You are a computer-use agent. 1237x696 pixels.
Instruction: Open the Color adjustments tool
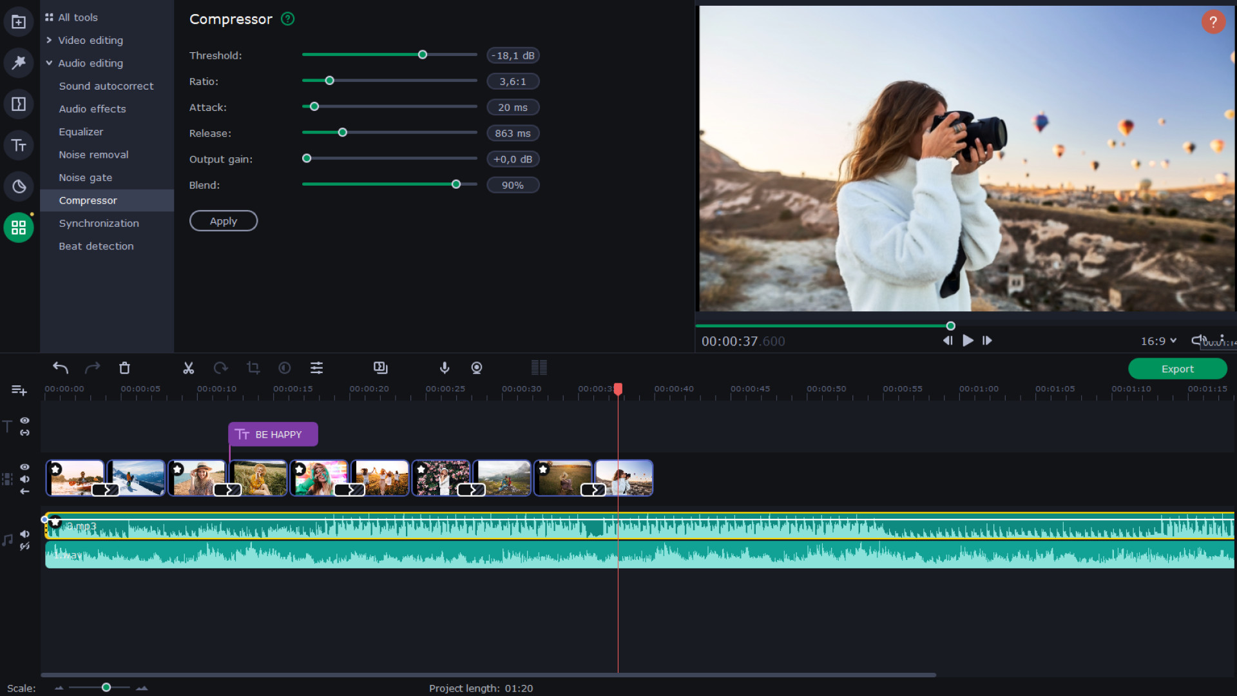pyautogui.click(x=285, y=368)
